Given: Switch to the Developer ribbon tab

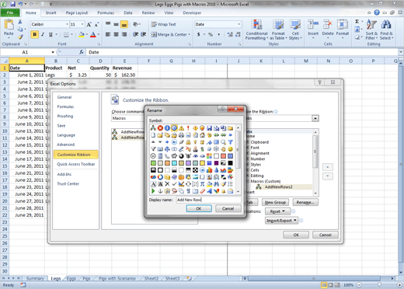Looking at the screenshot, I should (192, 12).
